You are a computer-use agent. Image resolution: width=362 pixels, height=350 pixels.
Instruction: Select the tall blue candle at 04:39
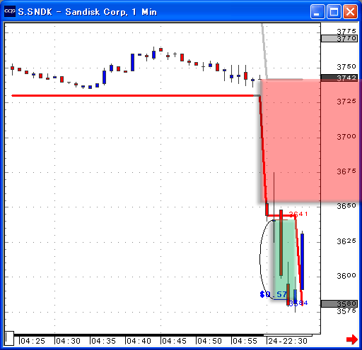coord(132,62)
